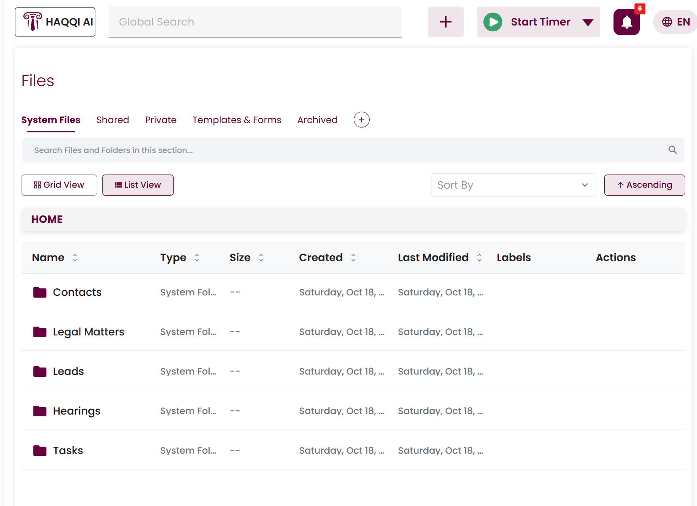
Task: Open the Hearings folder name
Action: pos(77,411)
